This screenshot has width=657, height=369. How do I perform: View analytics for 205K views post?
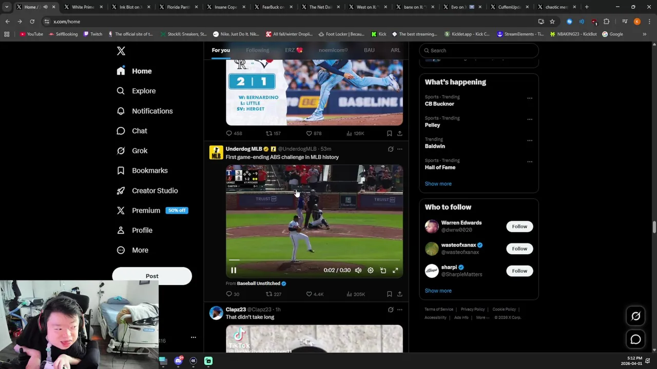355,294
